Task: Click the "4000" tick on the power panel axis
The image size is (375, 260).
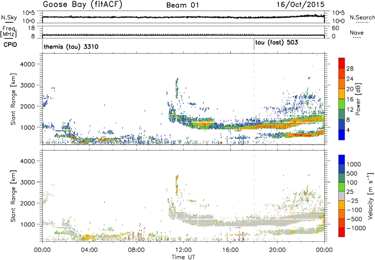Action: (27, 64)
